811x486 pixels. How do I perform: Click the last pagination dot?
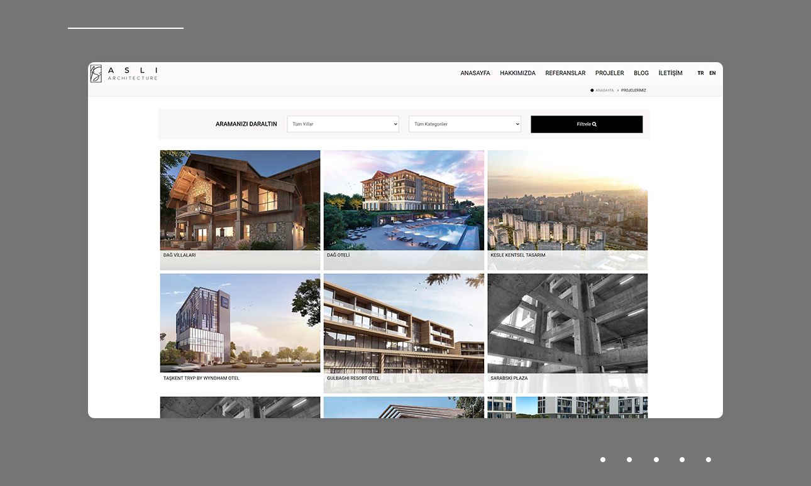[x=709, y=460]
